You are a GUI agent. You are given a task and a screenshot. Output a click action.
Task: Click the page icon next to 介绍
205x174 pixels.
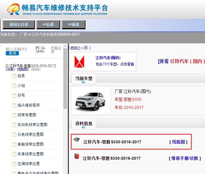14,86
